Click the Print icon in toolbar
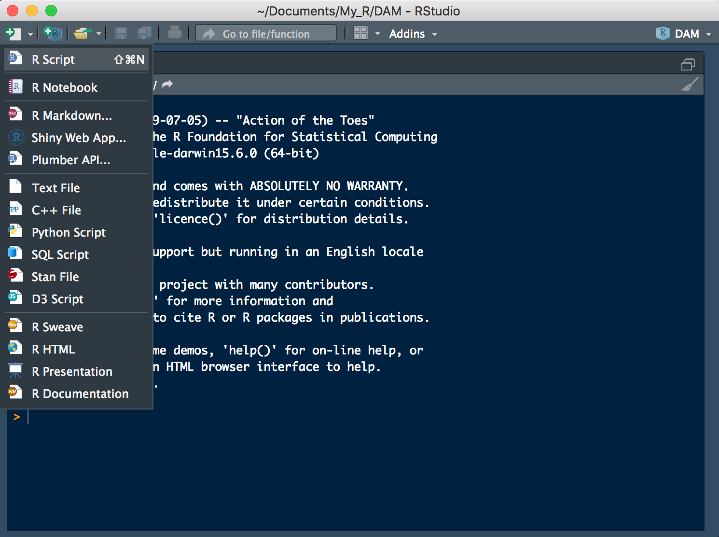This screenshot has width=719, height=537. [x=174, y=33]
